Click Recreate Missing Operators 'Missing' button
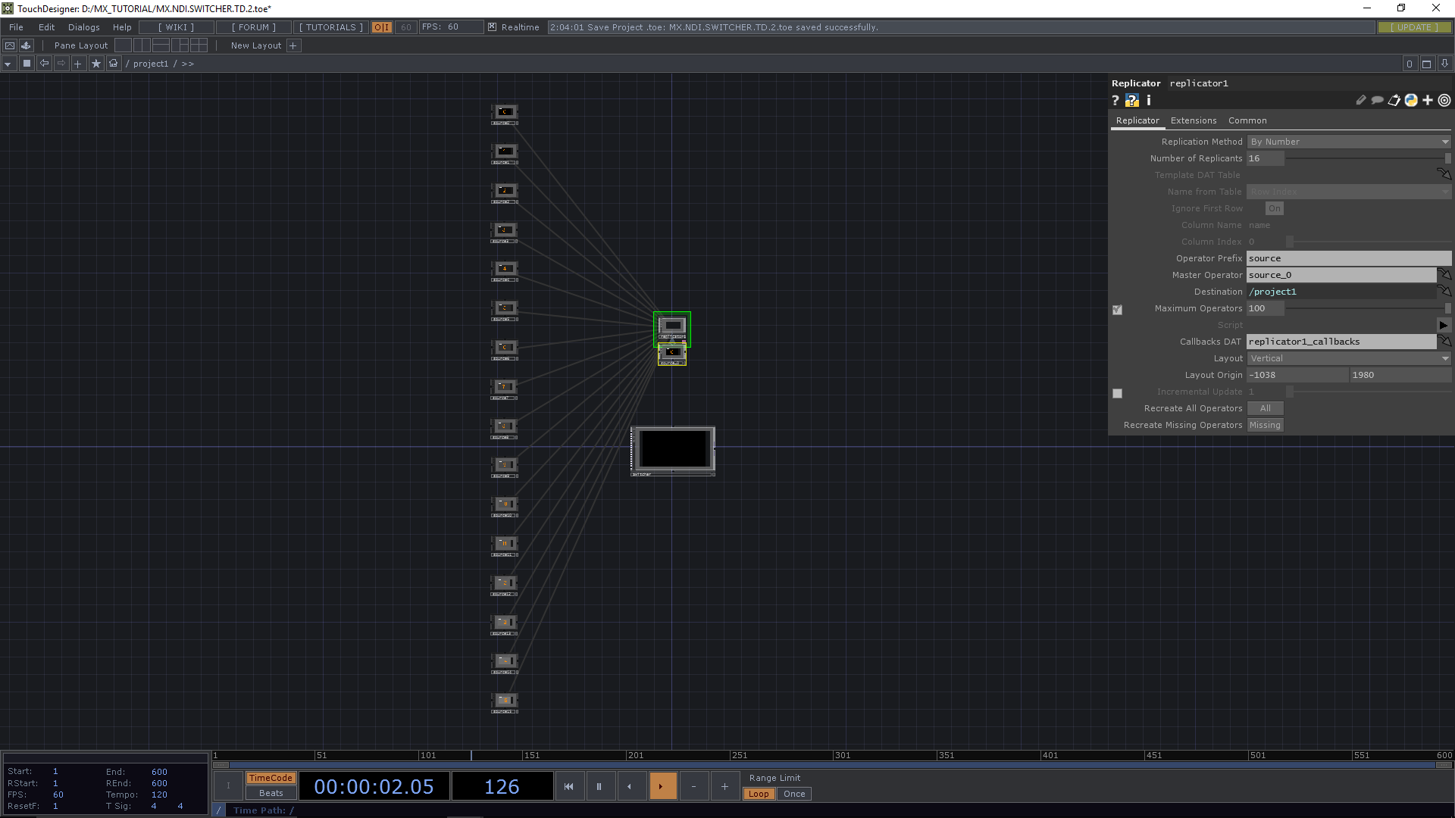1455x818 pixels. [x=1266, y=425]
